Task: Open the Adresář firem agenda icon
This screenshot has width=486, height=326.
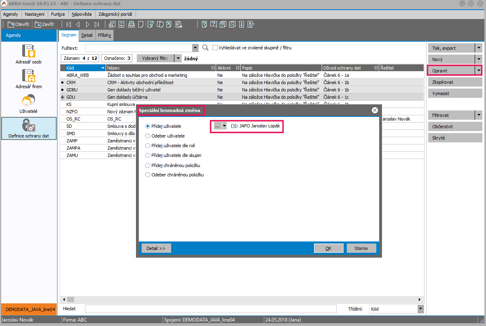Action: (28, 76)
